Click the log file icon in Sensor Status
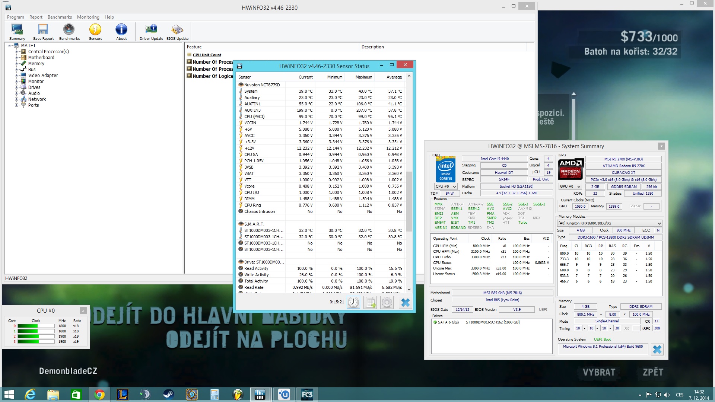Viewport: 715px width, 402px height. point(370,302)
